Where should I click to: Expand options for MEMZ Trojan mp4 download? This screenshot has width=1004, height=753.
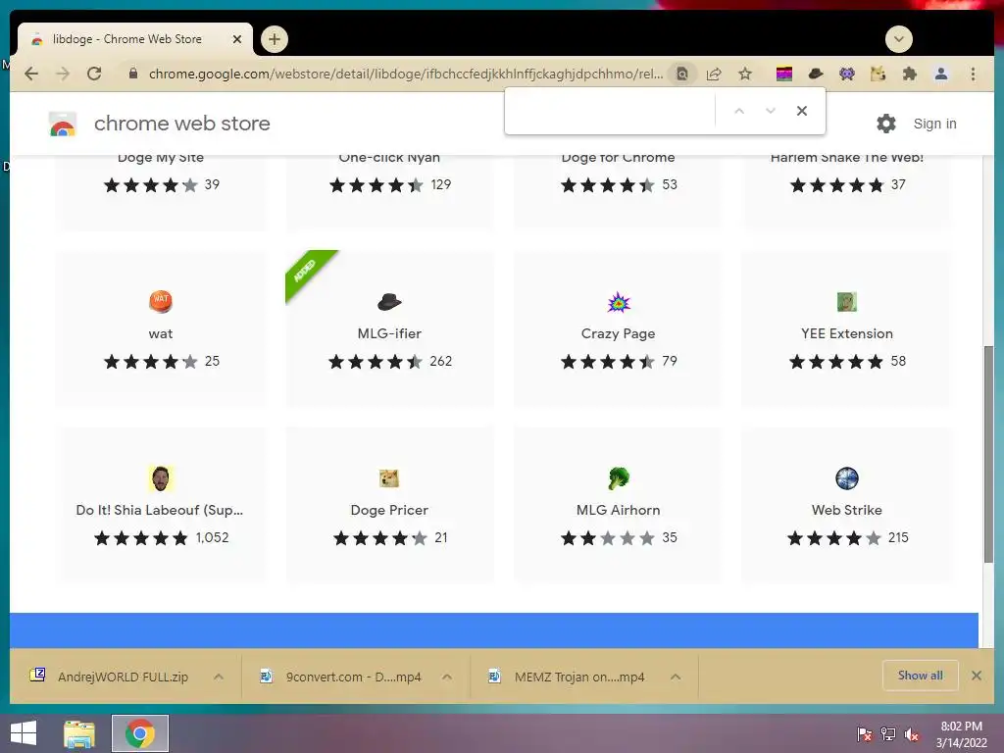[676, 677]
